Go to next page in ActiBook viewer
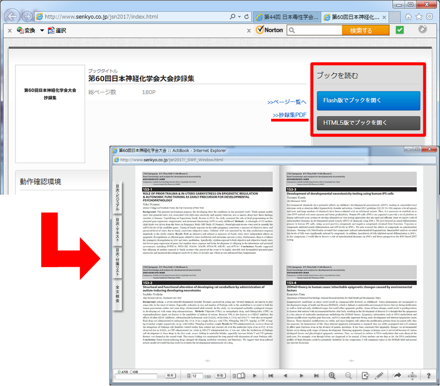The image size is (440, 386). pos(301,376)
